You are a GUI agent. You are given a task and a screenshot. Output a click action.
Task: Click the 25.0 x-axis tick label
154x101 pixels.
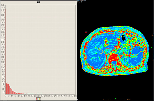(39, 96)
